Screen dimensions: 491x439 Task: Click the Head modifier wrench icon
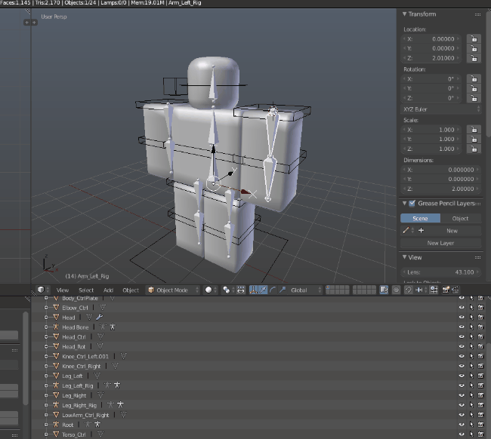[99, 317]
